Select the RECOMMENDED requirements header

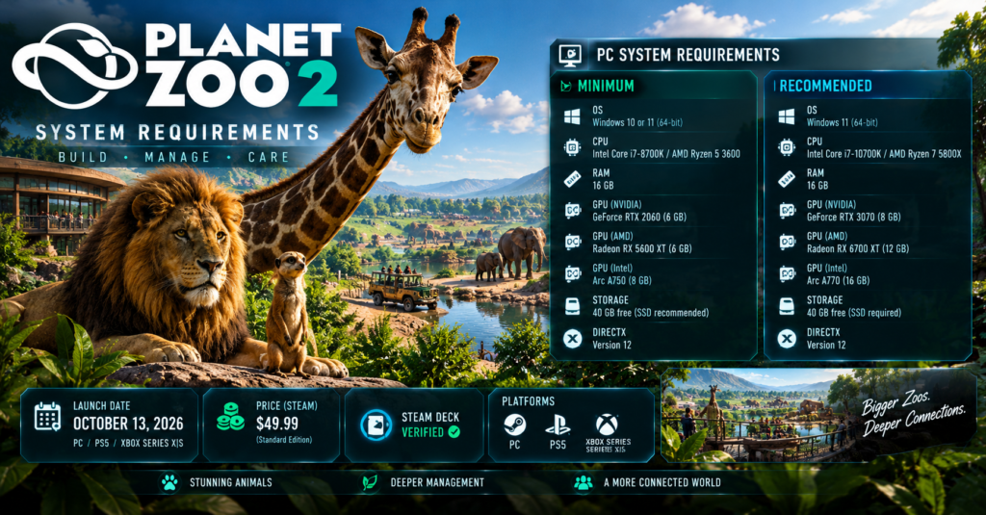[825, 86]
